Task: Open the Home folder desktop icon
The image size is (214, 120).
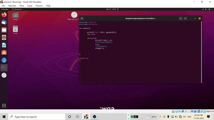Action: [x=15, y=16]
